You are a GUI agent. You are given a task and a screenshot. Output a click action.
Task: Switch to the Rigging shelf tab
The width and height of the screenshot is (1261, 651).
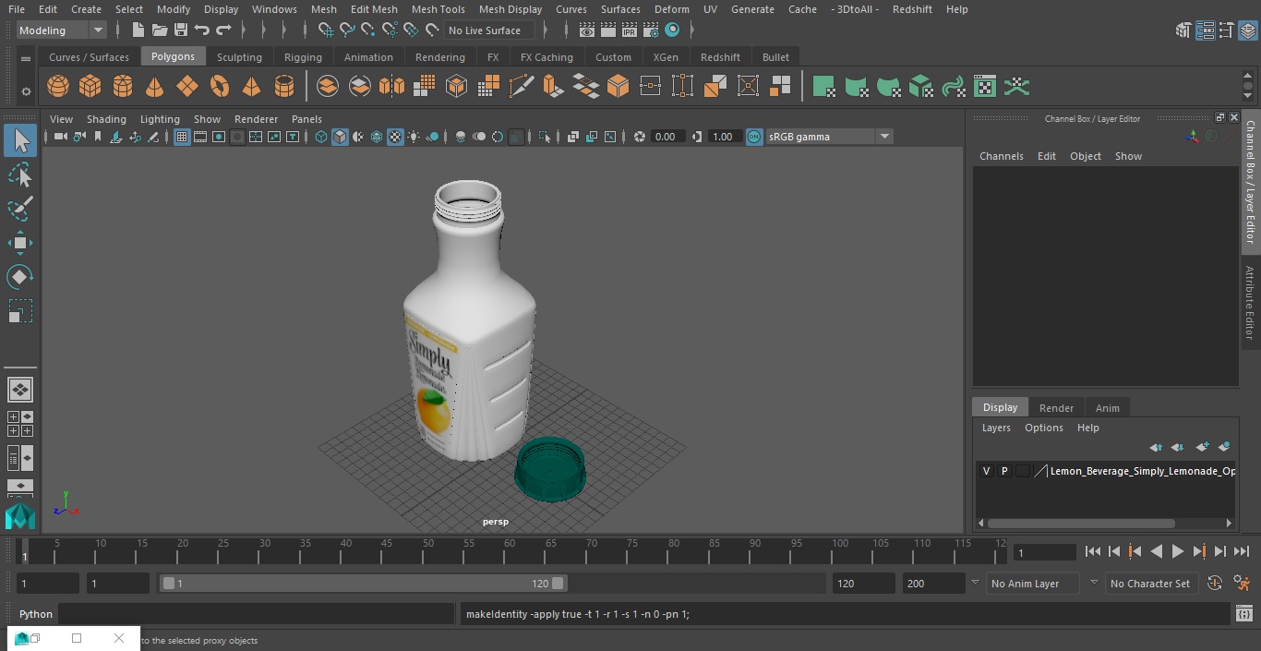(303, 57)
